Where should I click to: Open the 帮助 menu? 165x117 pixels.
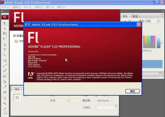[x=61, y=7]
